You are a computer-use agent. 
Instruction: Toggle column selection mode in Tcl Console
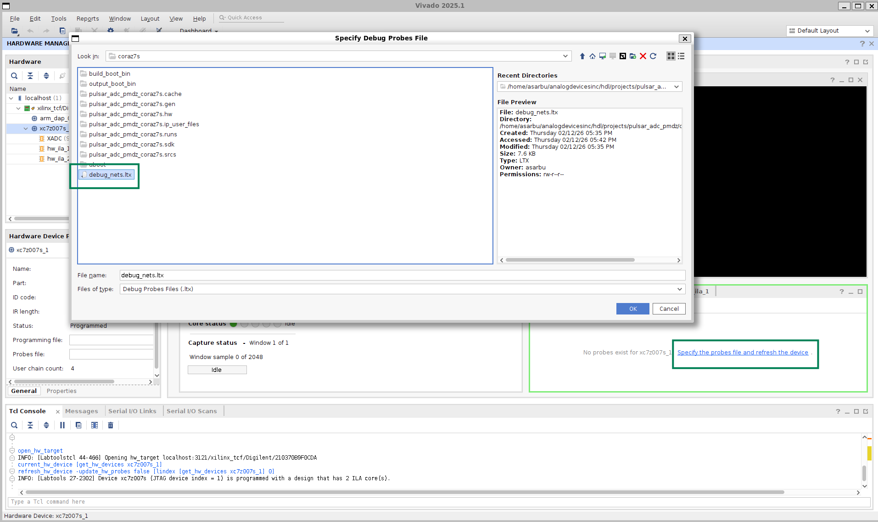95,425
